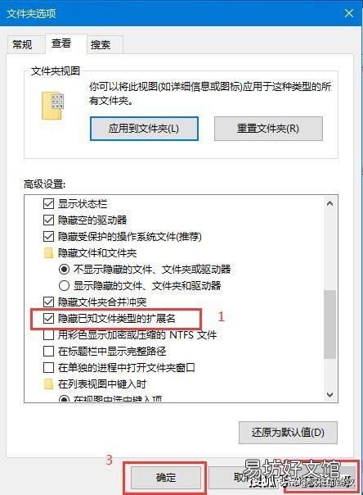The width and height of the screenshot is (363, 495).
Task: Click the folder view icon image
Action: coord(52,106)
